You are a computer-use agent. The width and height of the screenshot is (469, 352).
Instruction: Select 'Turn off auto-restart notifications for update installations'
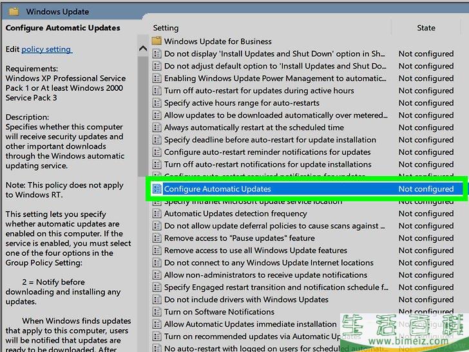(x=268, y=164)
